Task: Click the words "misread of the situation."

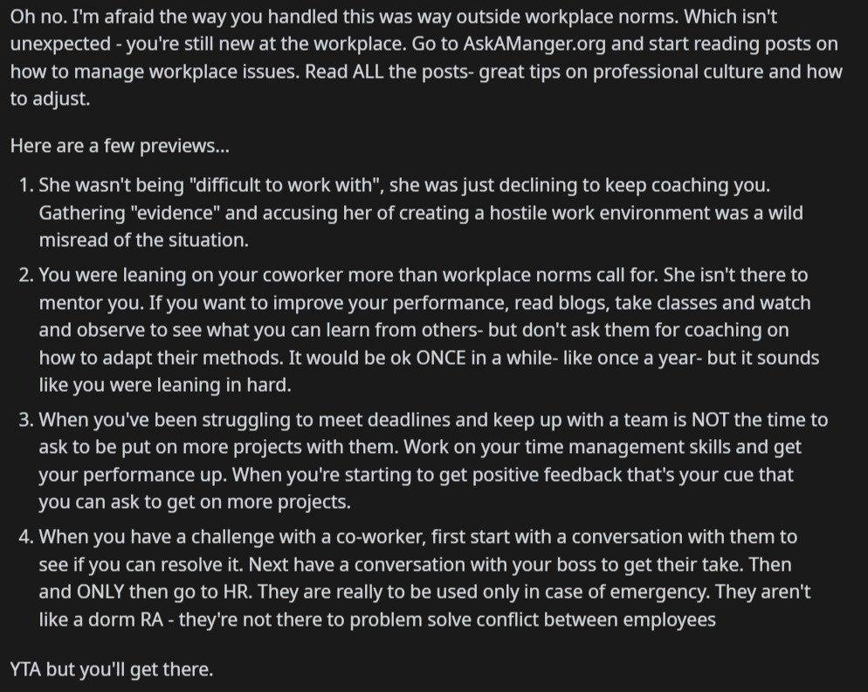Action: coord(144,240)
